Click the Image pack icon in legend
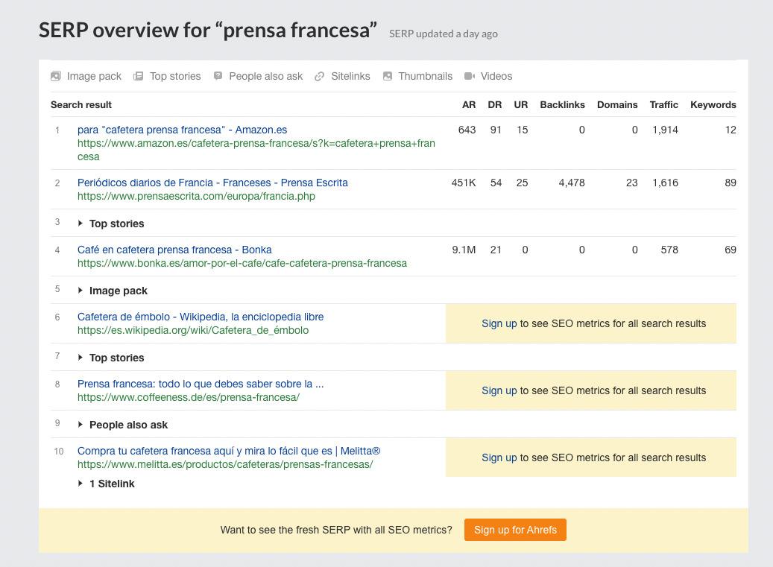The height and width of the screenshot is (567, 773). point(56,76)
